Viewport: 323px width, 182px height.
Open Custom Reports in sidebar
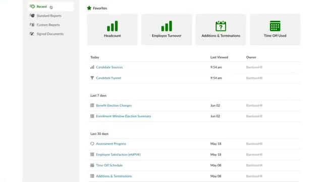coord(48,25)
